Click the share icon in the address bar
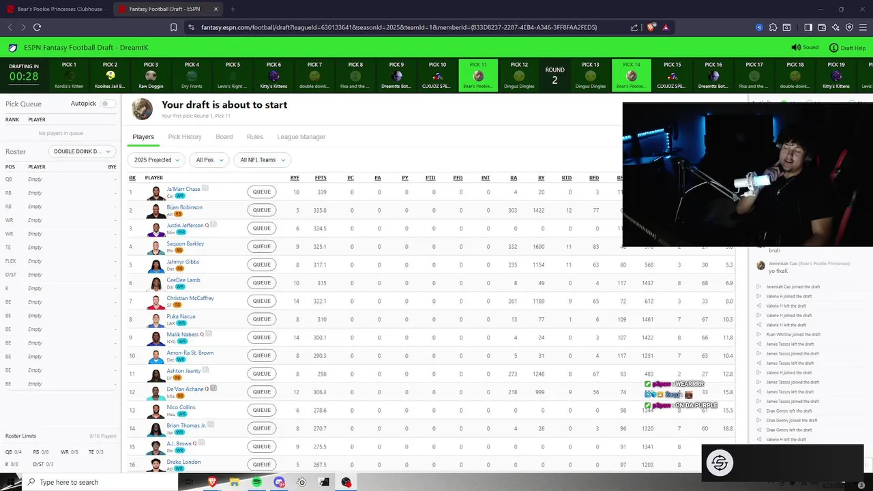 coord(634,27)
